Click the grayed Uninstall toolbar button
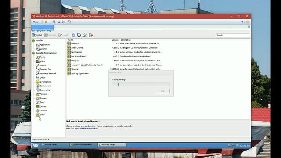This screenshot has height=158, width=281. pyautogui.click(x=50, y=35)
